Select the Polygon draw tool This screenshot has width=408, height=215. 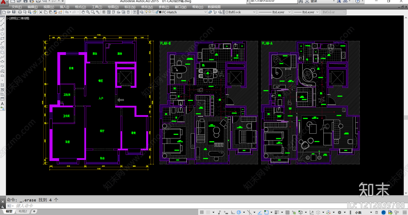click(x=2, y=34)
